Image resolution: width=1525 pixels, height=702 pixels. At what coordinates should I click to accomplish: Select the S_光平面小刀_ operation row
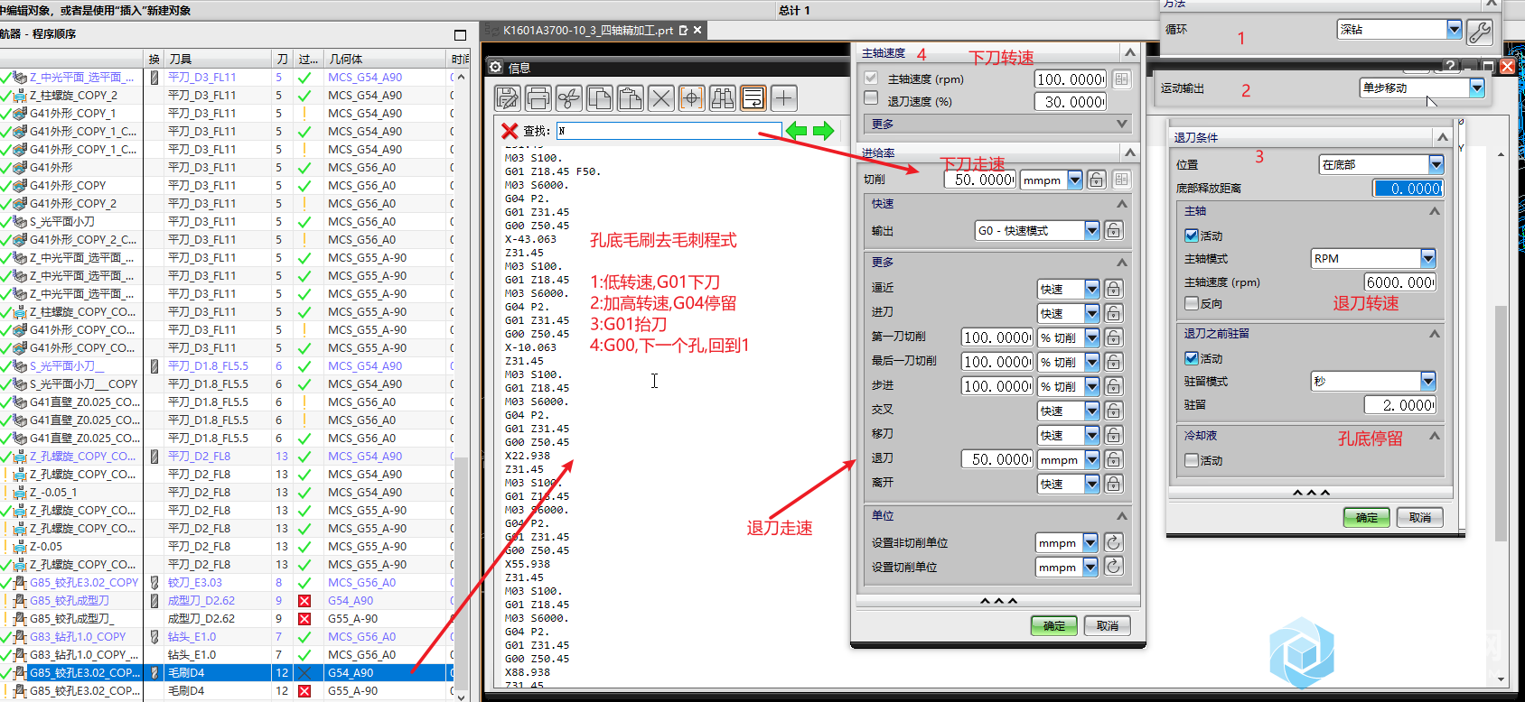225,365
